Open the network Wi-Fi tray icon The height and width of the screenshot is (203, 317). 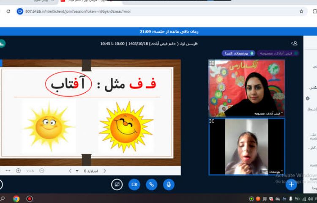(x=304, y=199)
